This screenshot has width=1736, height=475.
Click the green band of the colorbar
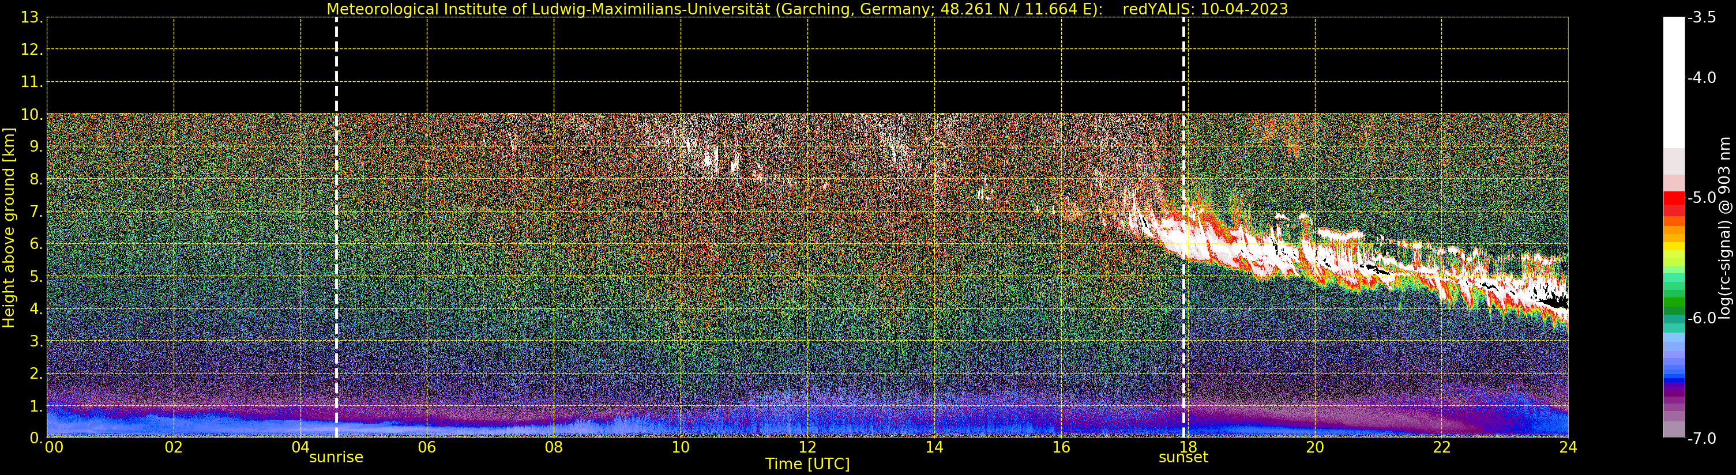(1674, 303)
